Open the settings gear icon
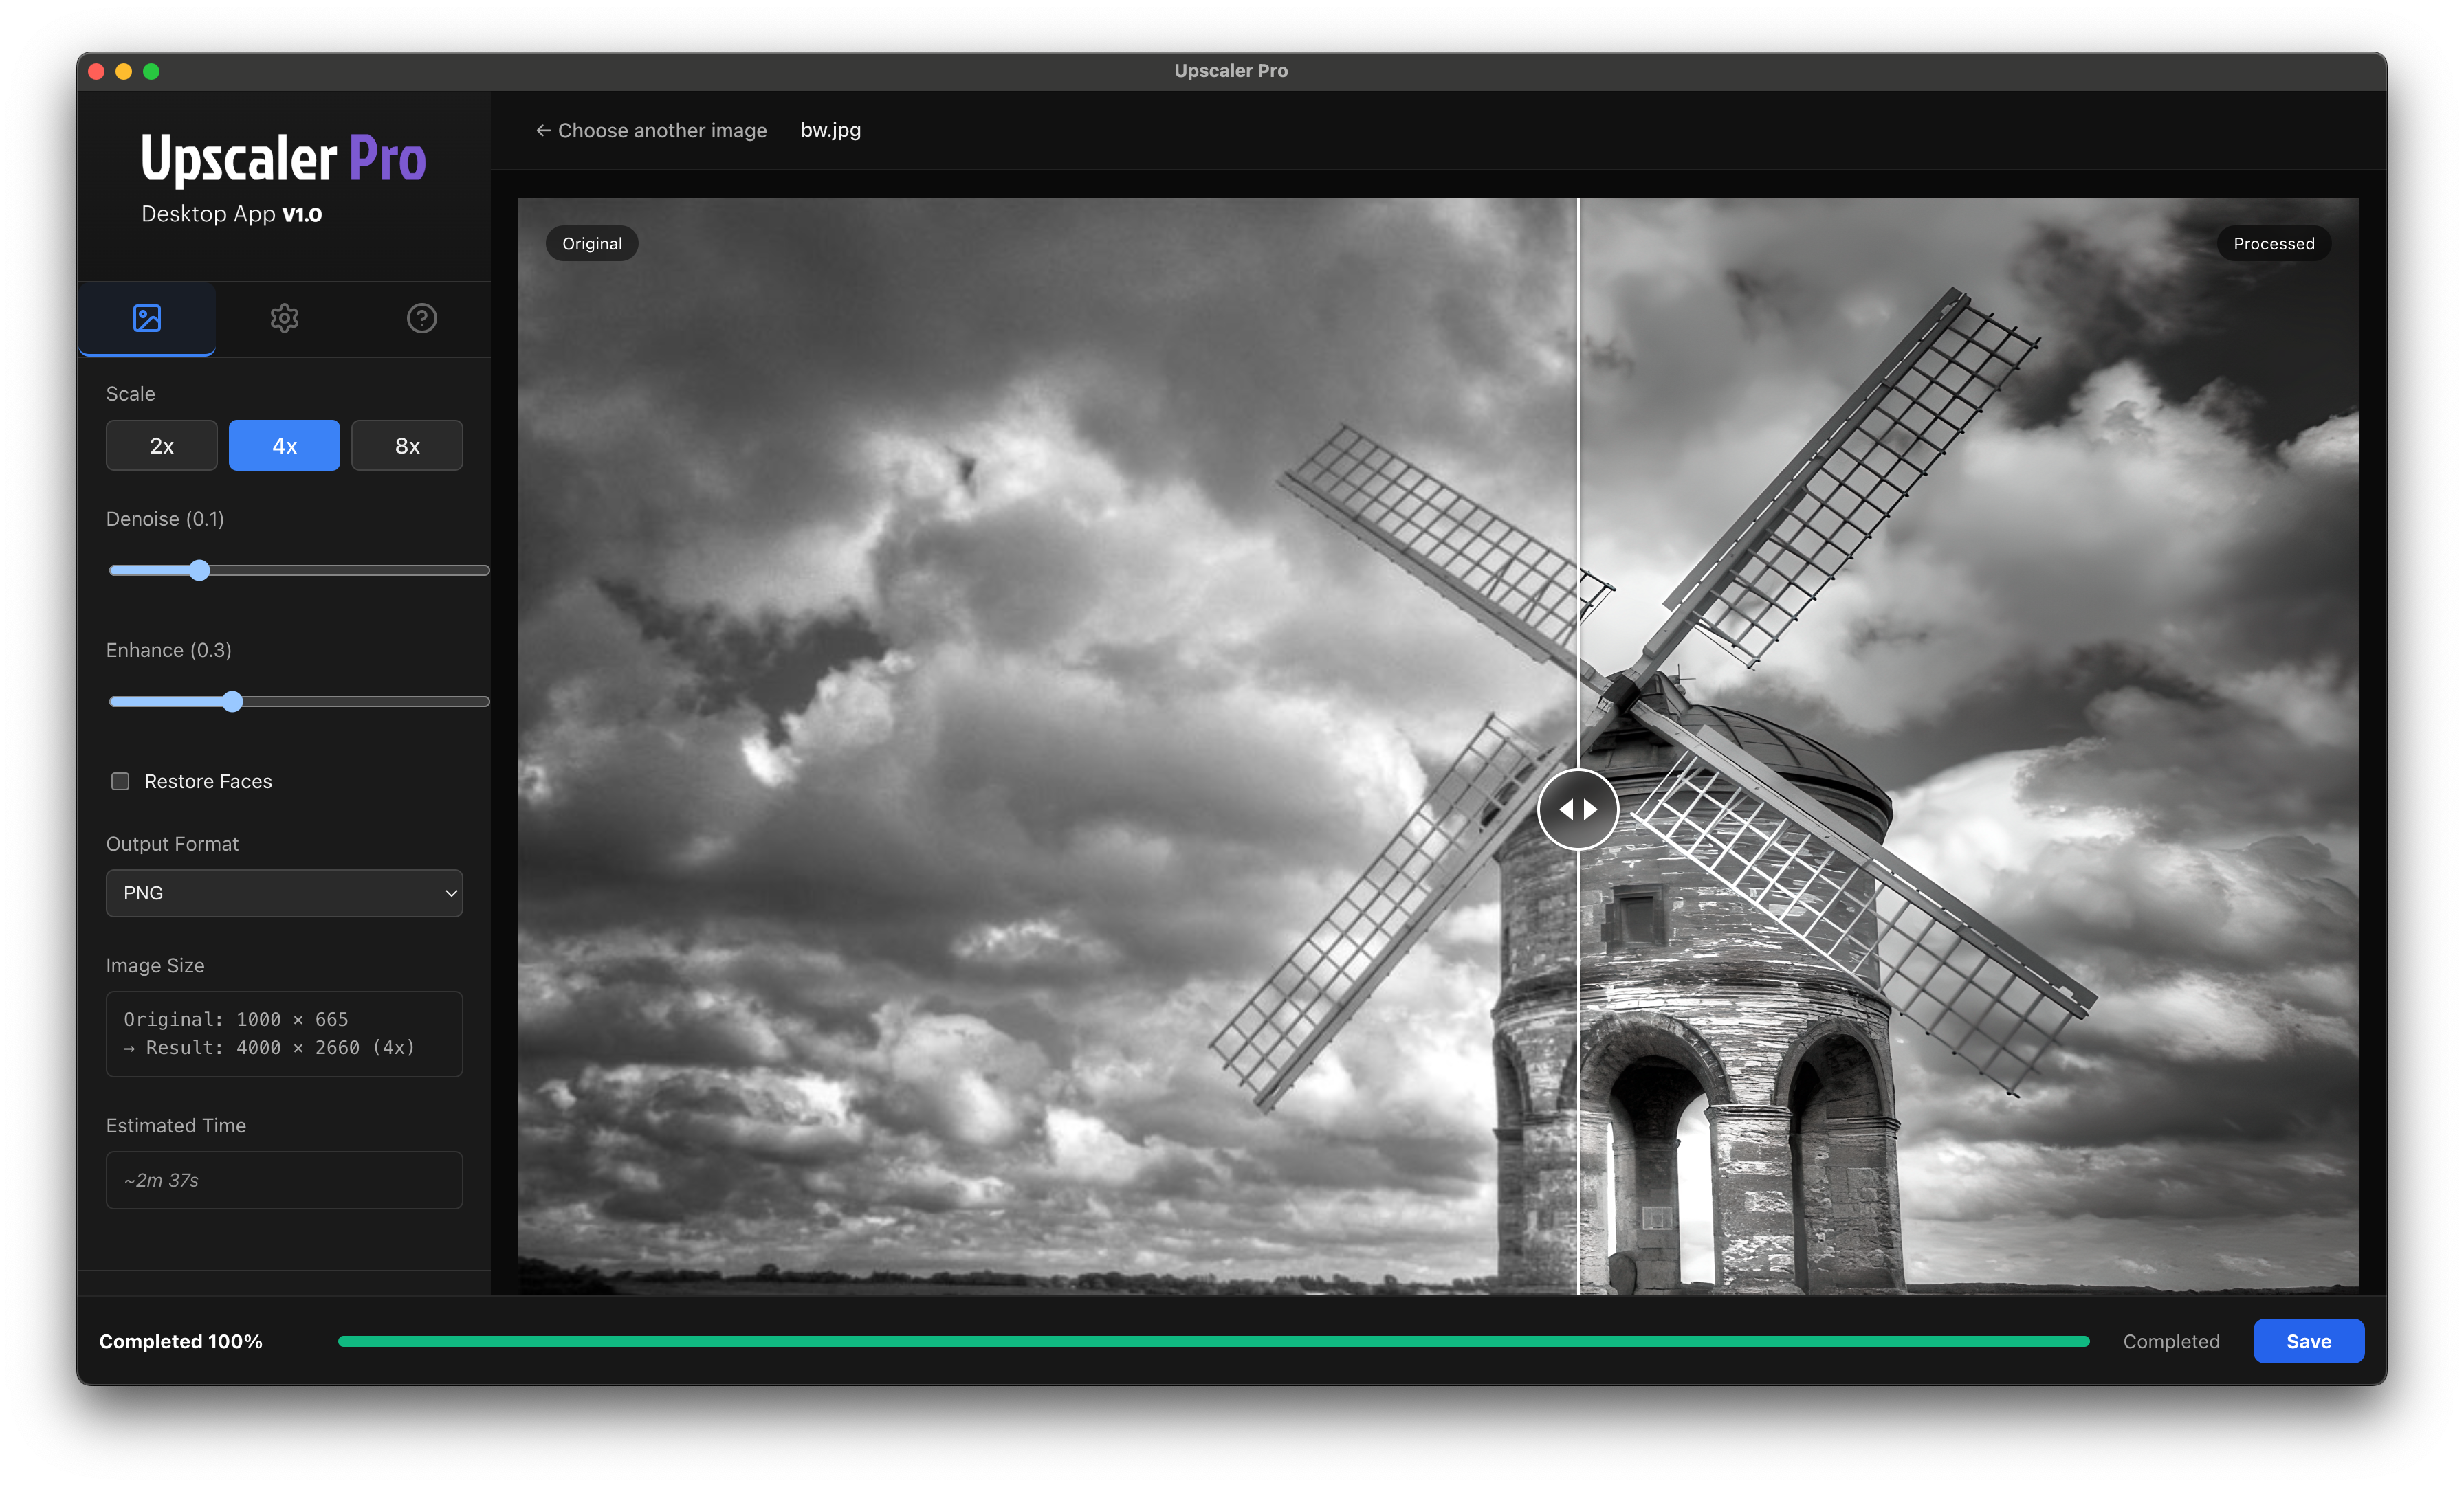Viewport: 2464px width, 1487px height. point(284,319)
